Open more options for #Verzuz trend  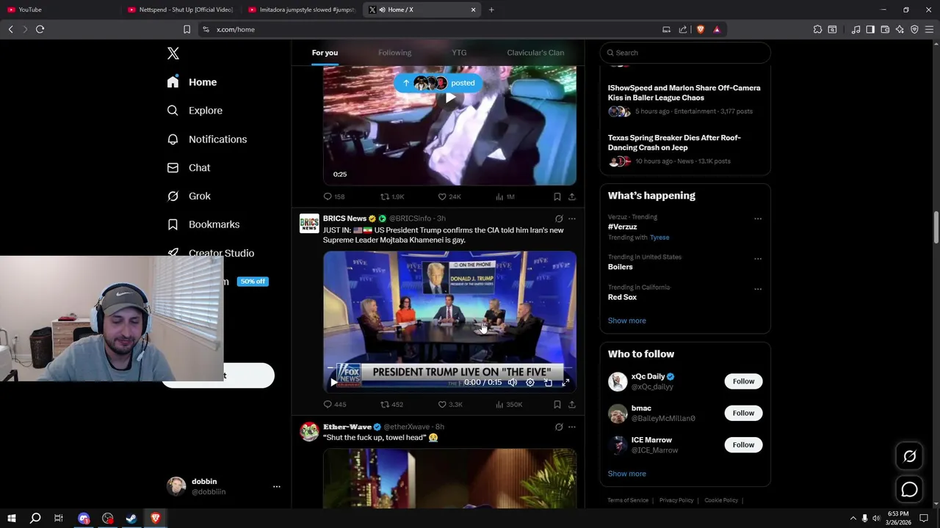pyautogui.click(x=758, y=219)
